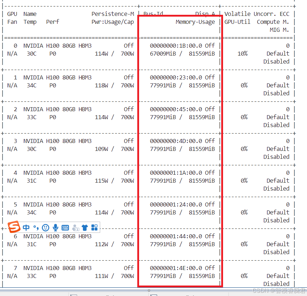Screen dimensions: 307x296
Task: Click the Sogou input method logo
Action: 14,227
